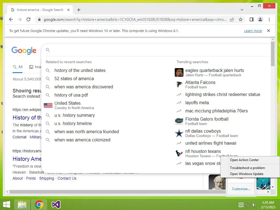Open the Windows Start button
The width and height of the screenshot is (280, 210).
pos(7,205)
